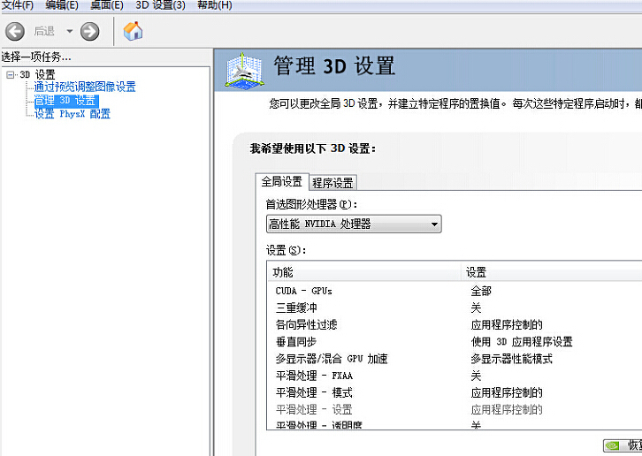The width and height of the screenshot is (642, 456).
Task: Click 应用程序控制的 value for 平滑处理 - 模式
Action: [x=507, y=393]
